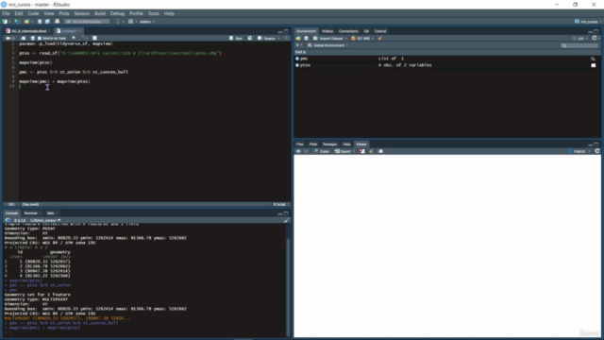Compile report notebook icon in editor toolbar
The width and height of the screenshot is (604, 340).
point(94,38)
